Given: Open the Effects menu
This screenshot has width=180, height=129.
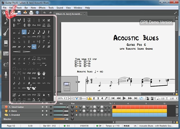Looking at the screenshot, I should click(x=42, y=8).
